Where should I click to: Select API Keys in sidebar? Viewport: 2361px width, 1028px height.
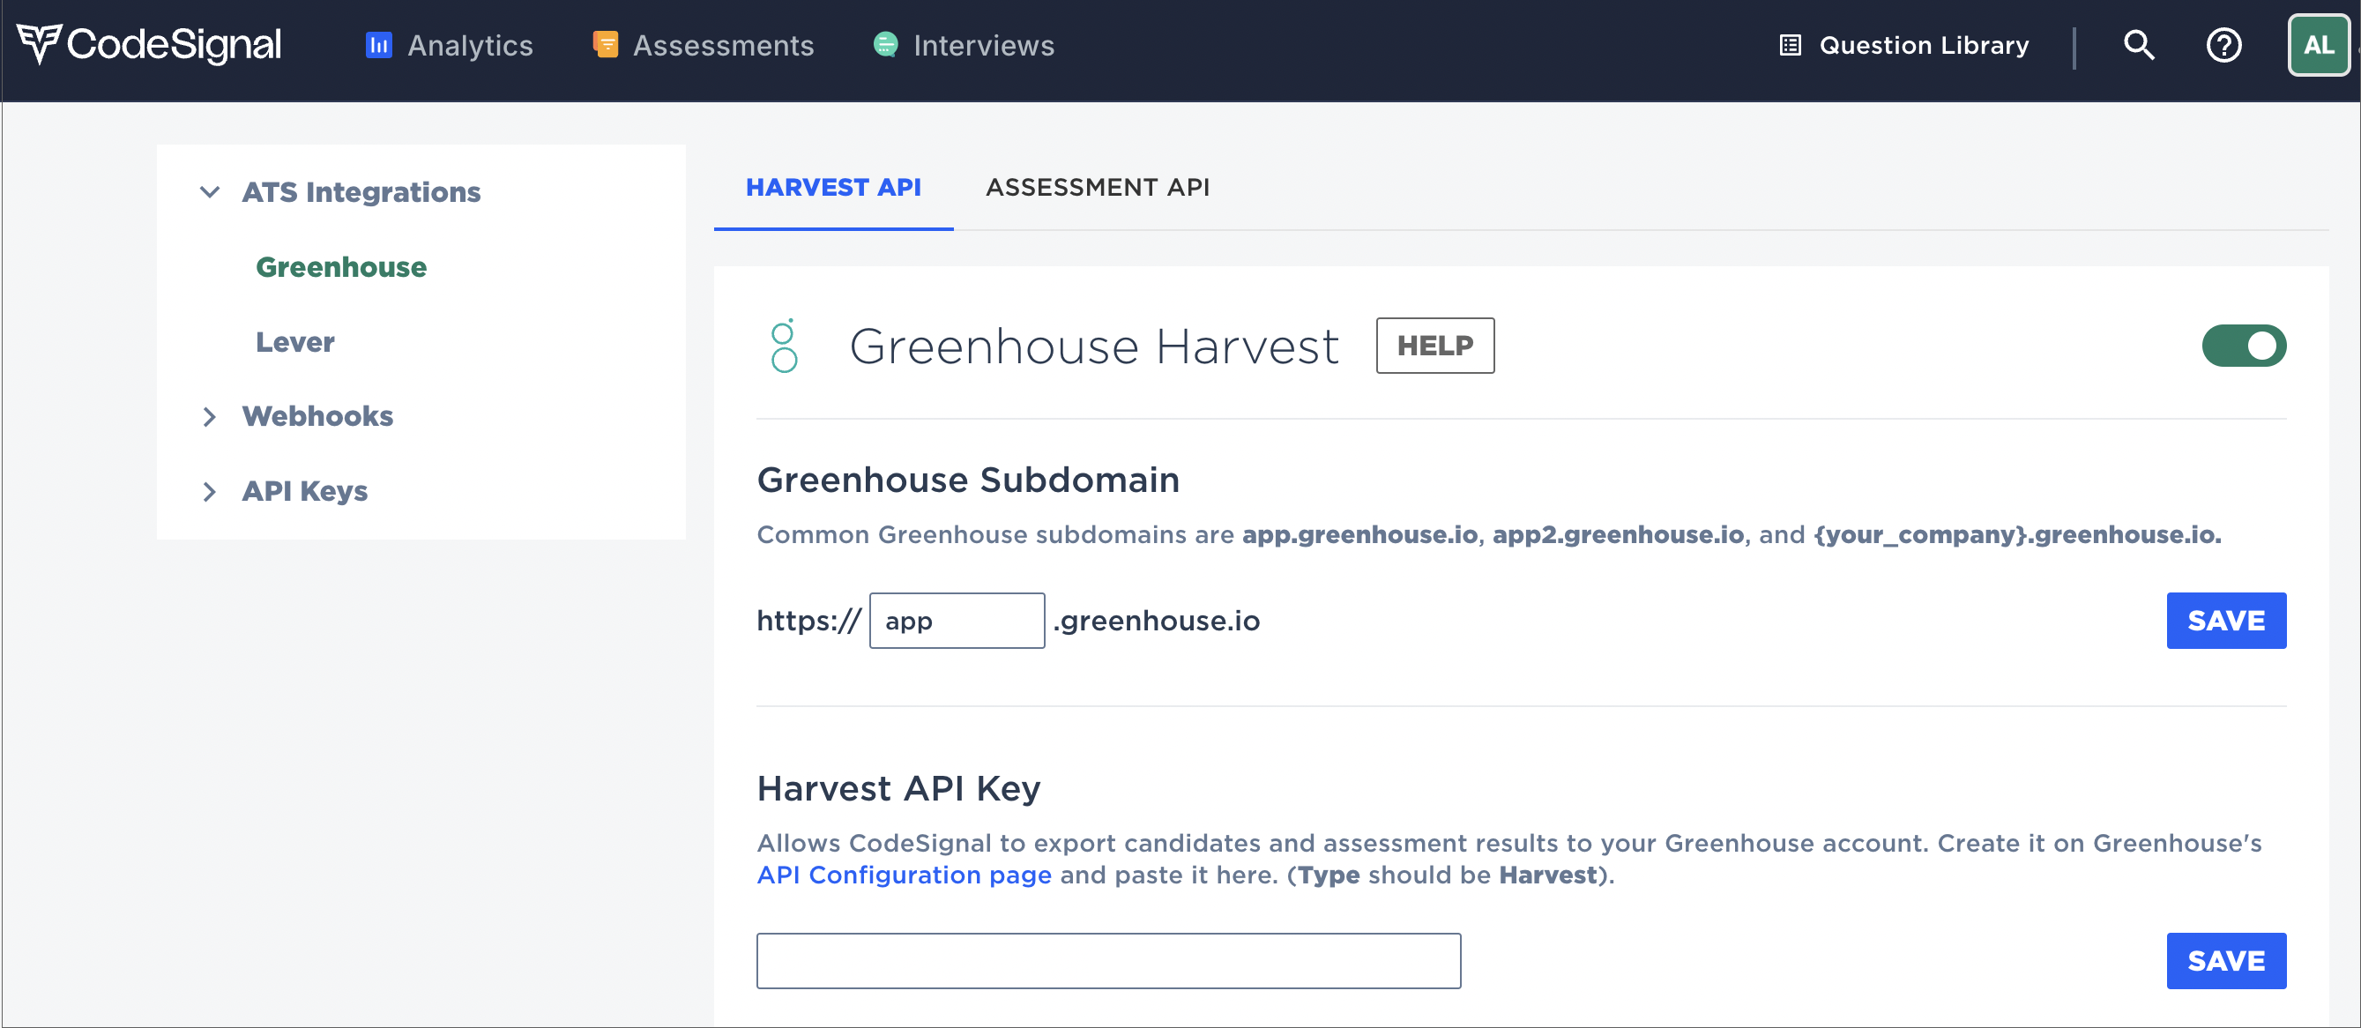click(304, 491)
